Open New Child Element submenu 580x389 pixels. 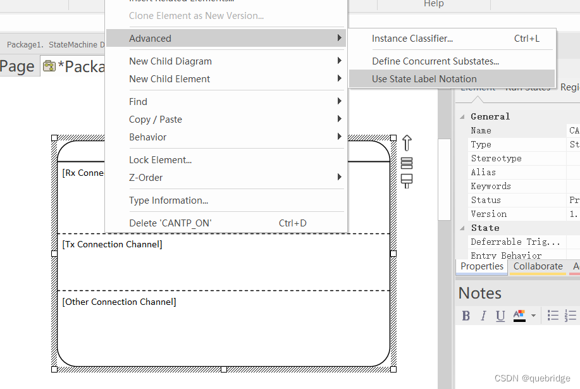pos(226,79)
